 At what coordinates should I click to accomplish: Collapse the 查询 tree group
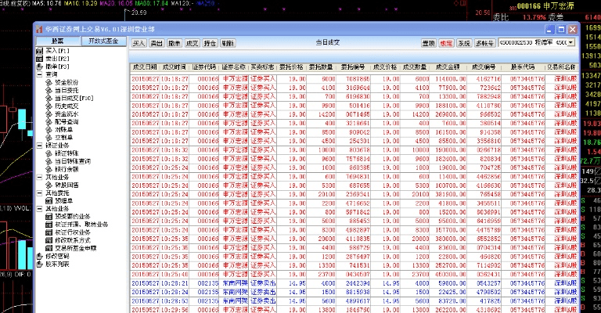tap(39, 74)
